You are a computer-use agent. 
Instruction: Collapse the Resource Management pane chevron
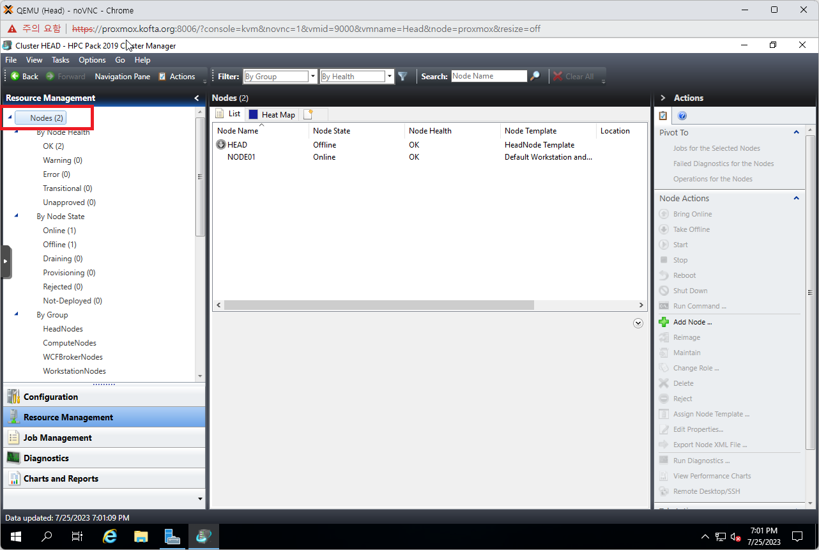tap(196, 98)
